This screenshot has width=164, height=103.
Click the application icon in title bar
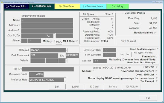point(2,2)
